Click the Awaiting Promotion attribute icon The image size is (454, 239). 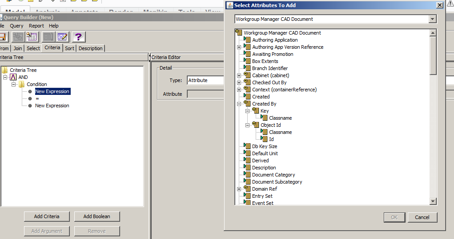coord(247,54)
